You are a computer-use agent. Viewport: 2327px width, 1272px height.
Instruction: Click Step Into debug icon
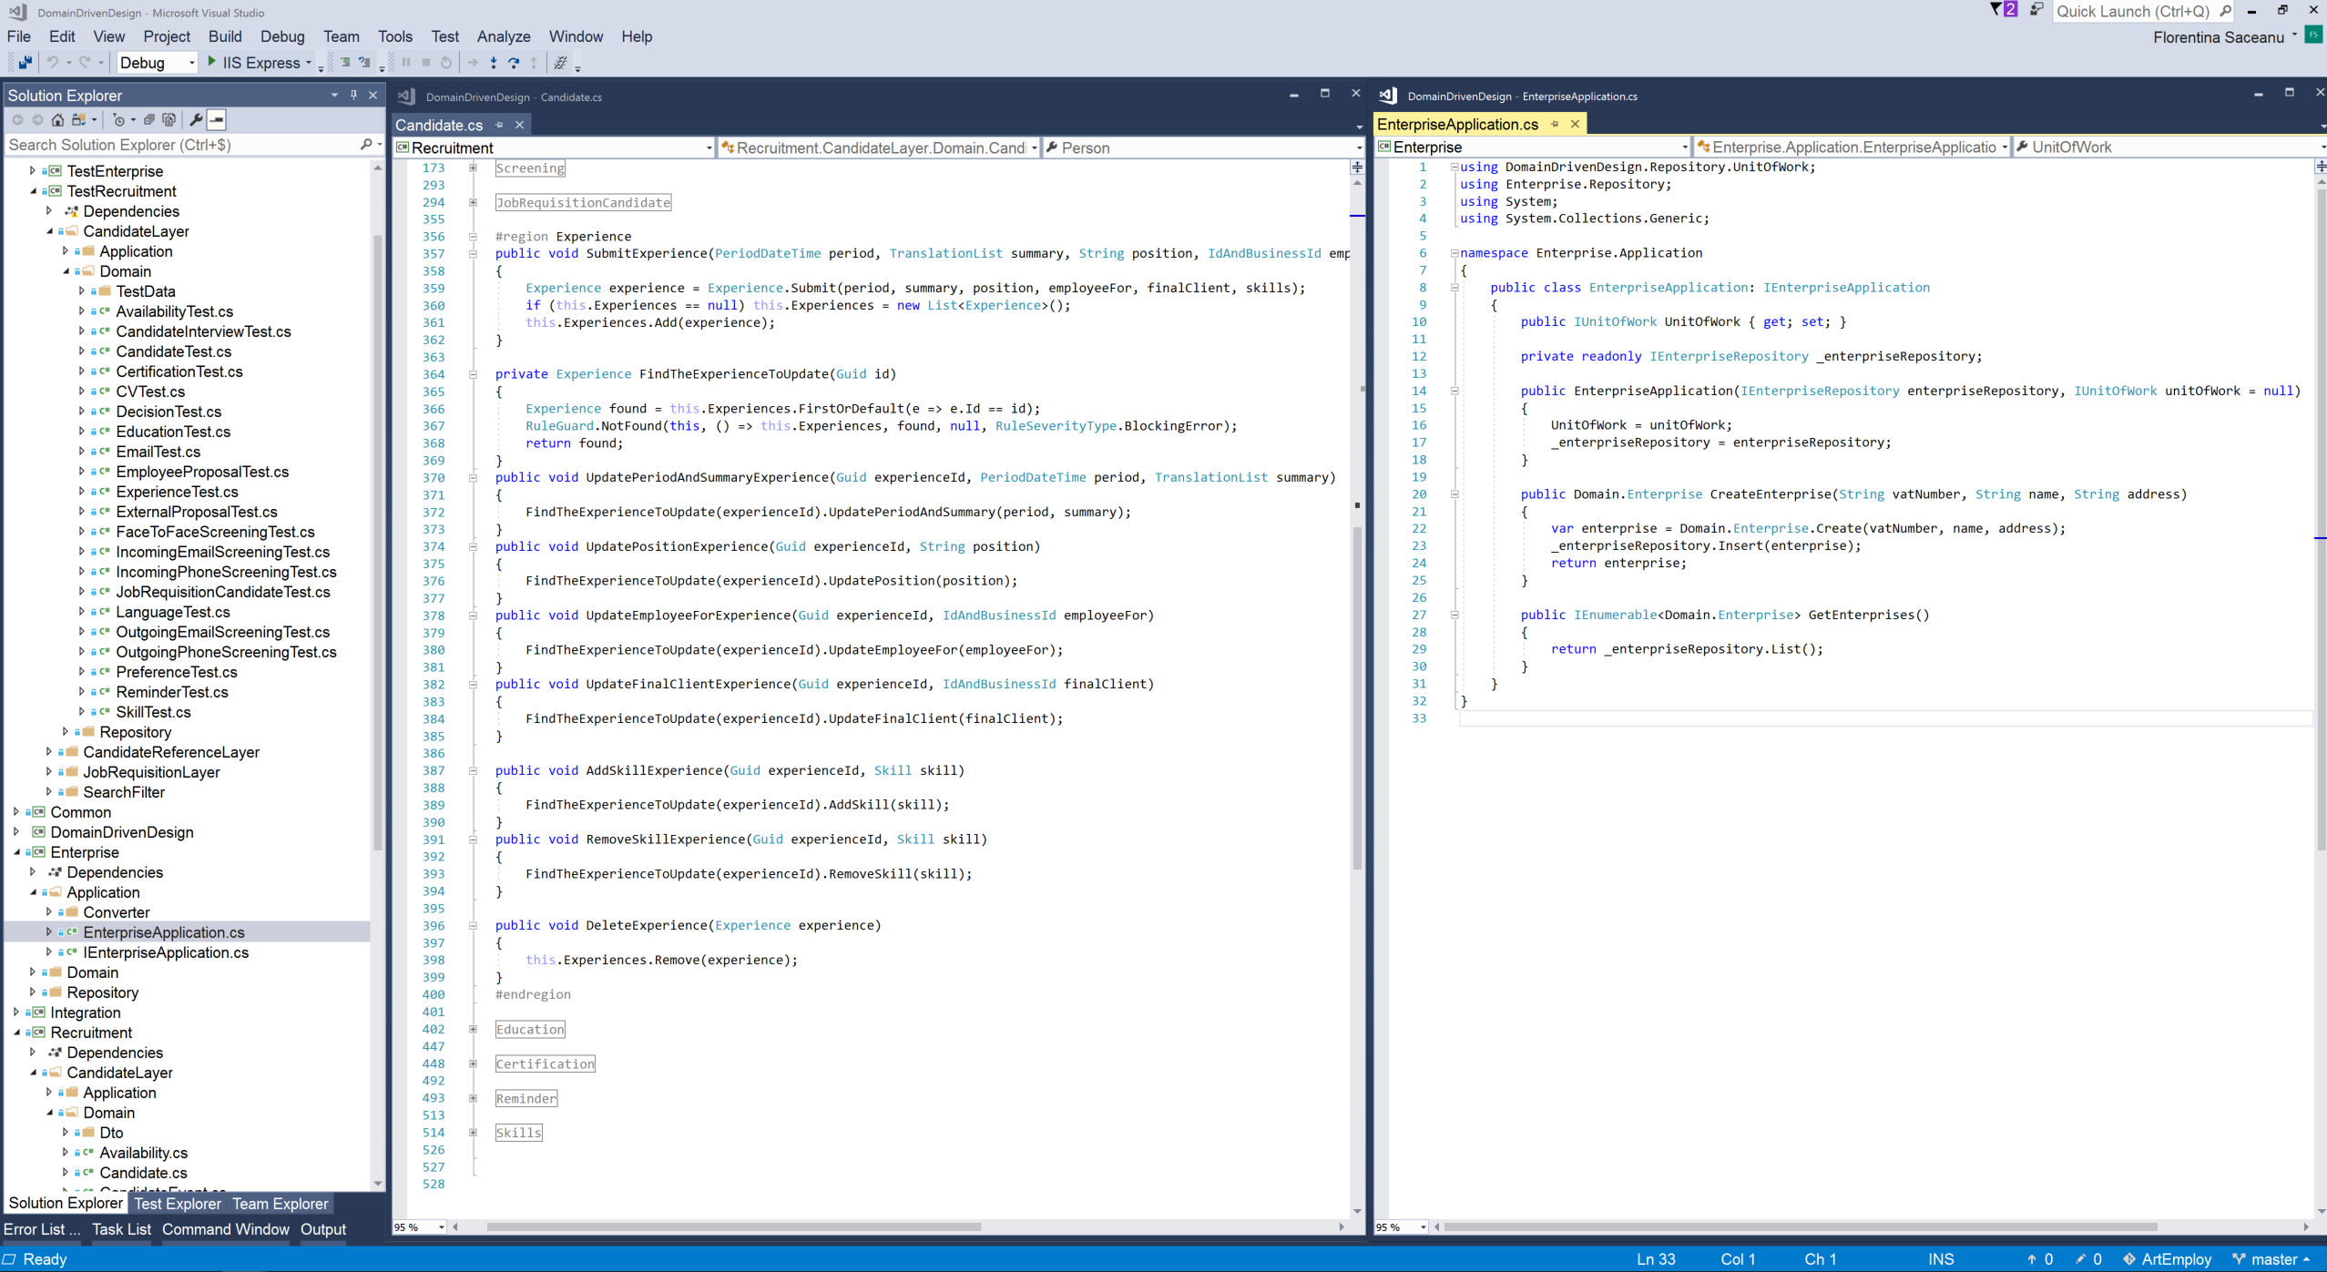click(x=494, y=62)
